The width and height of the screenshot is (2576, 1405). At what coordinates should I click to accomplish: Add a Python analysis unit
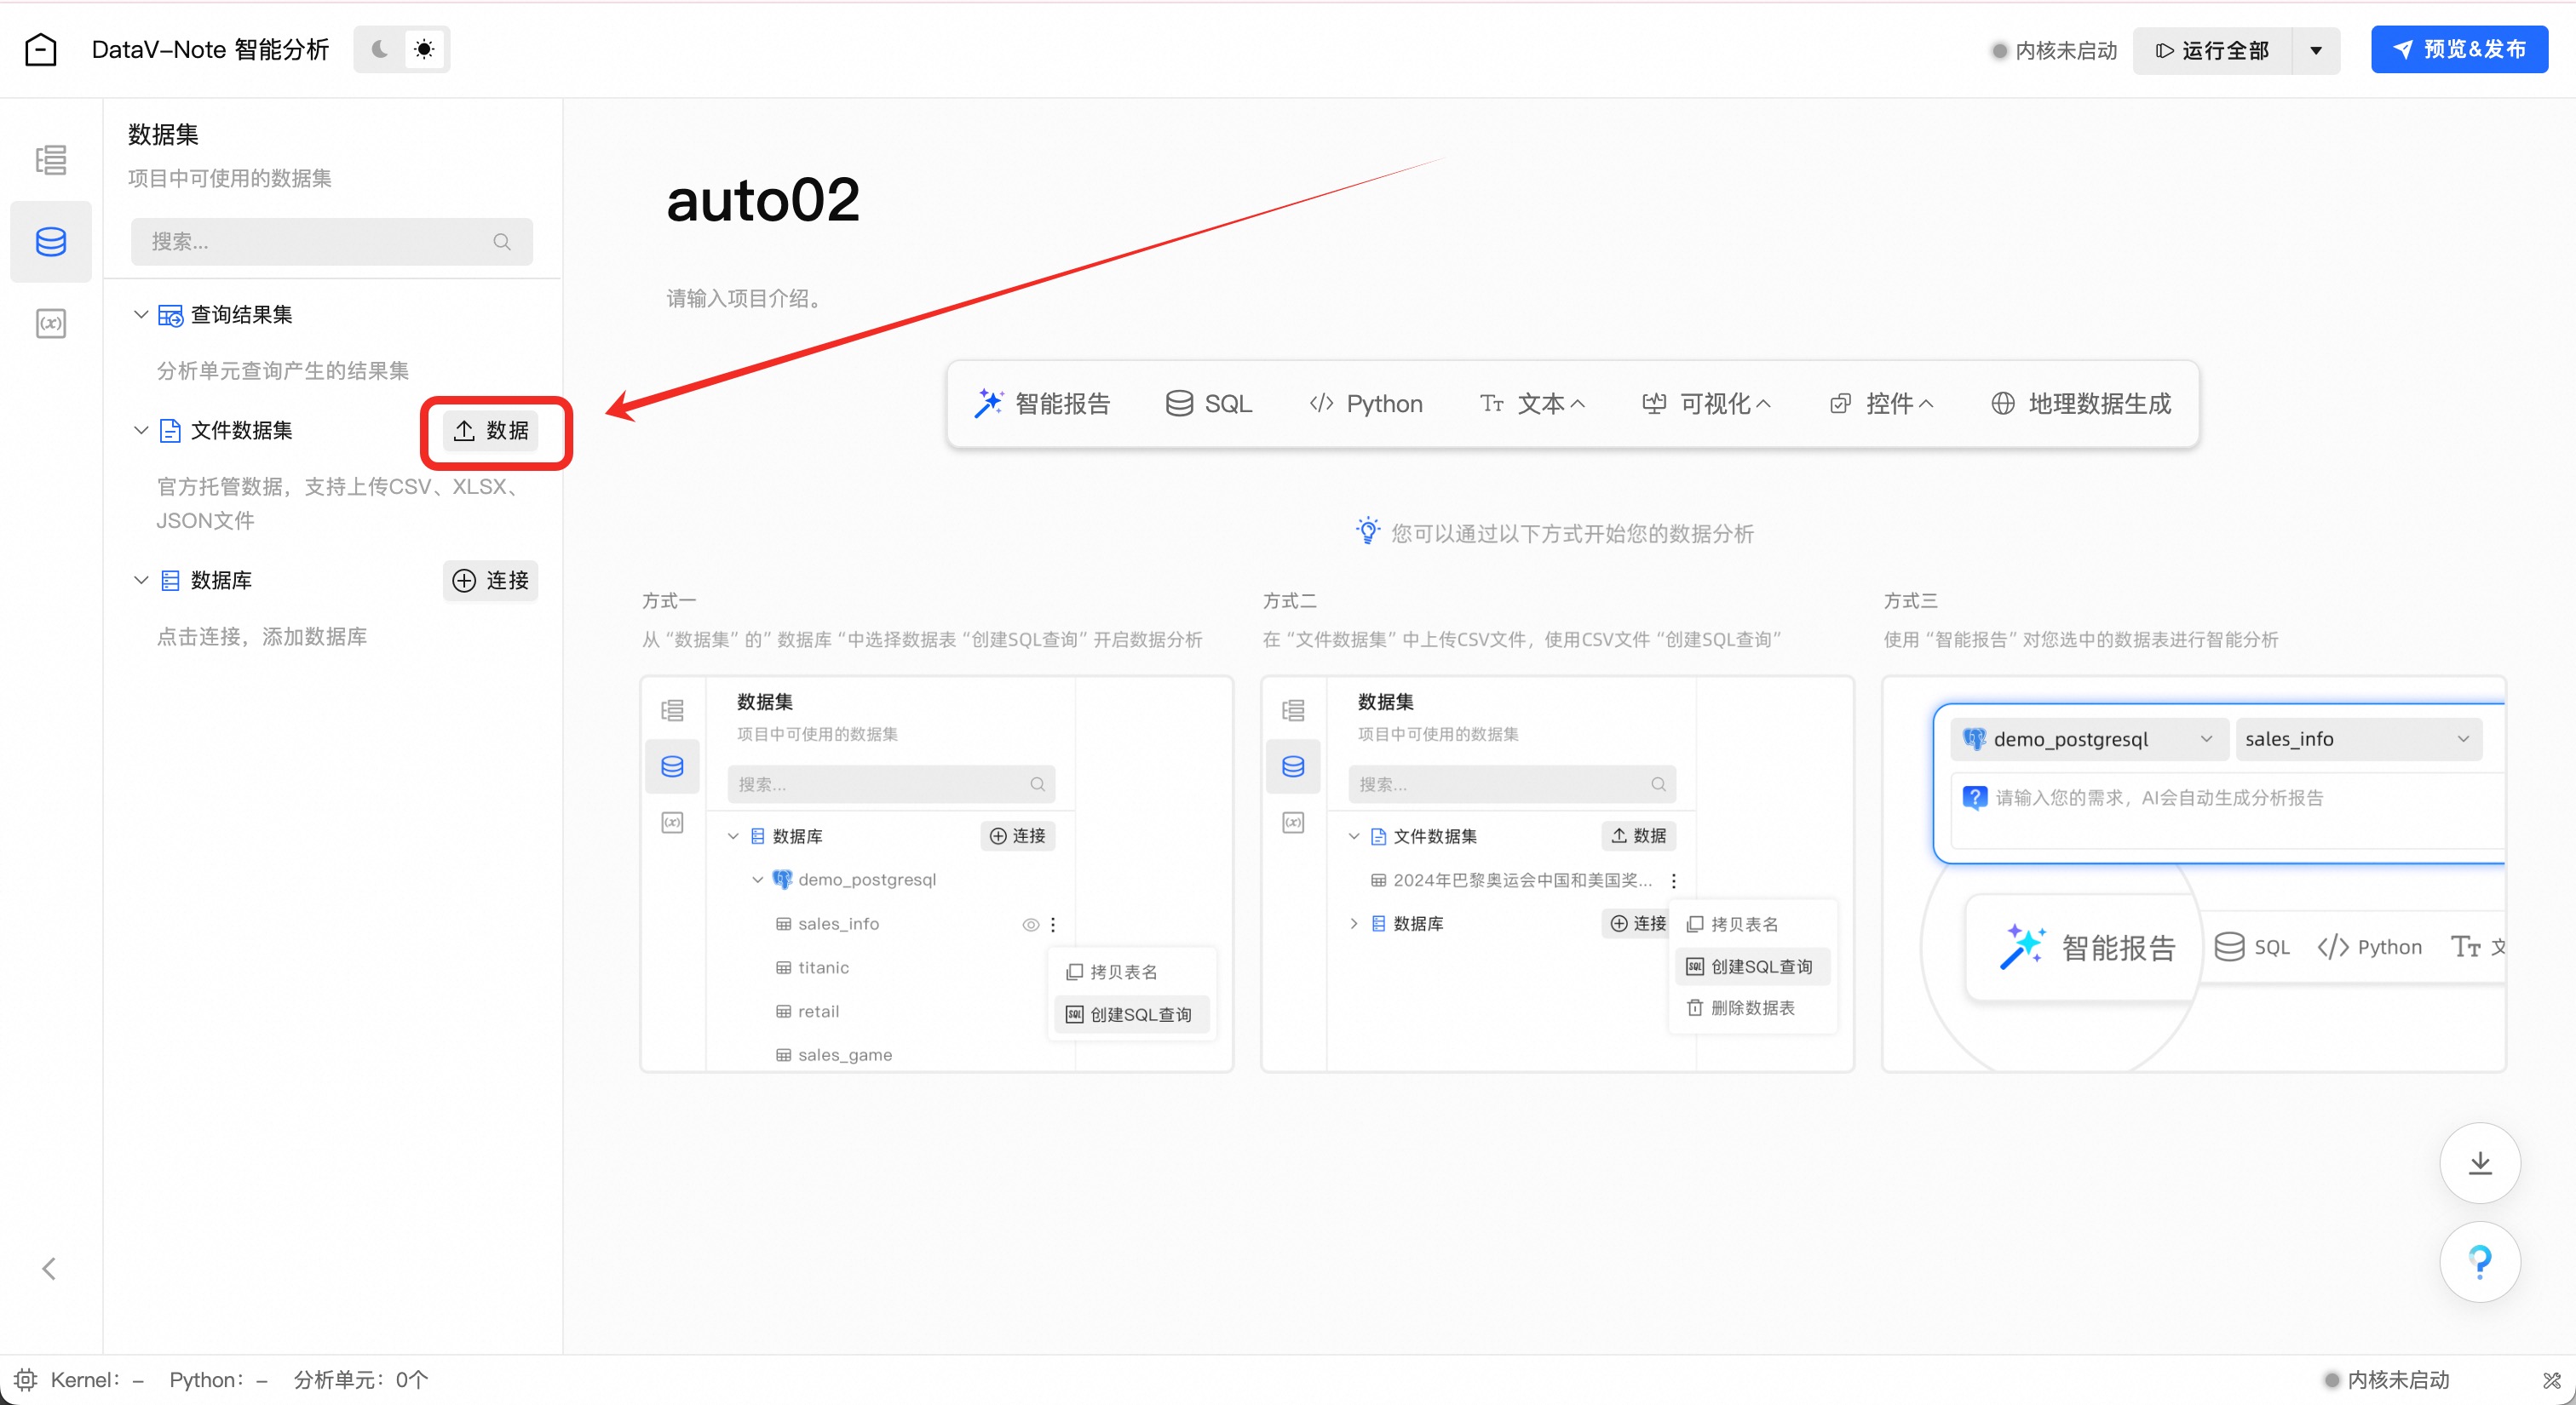tap(1365, 404)
